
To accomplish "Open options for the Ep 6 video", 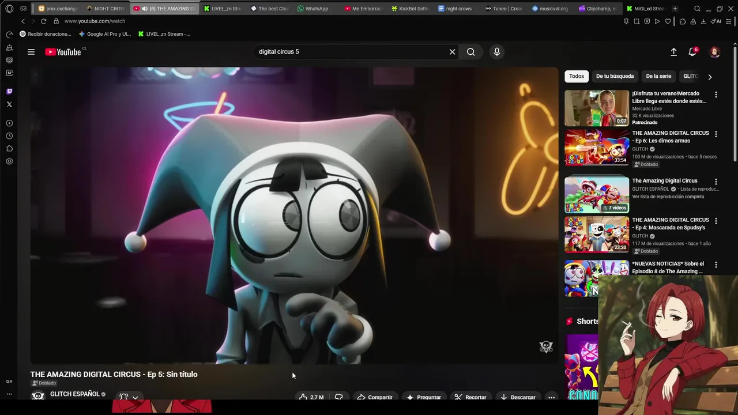I will pyautogui.click(x=716, y=134).
